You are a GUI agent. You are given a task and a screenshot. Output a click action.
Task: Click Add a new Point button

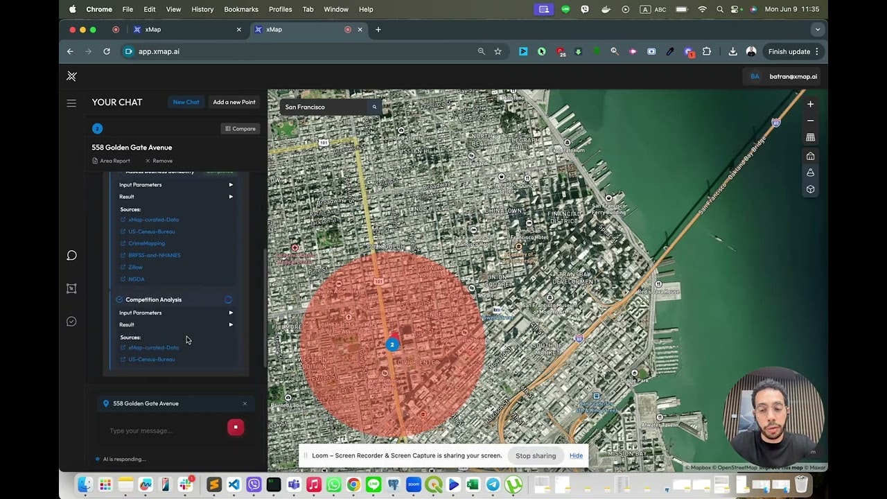[x=234, y=102]
